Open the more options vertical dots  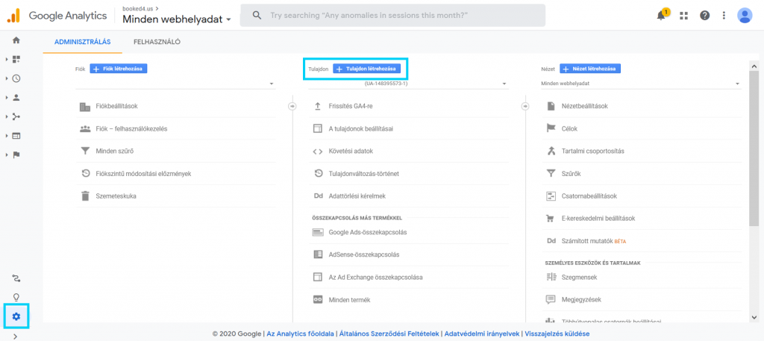pyautogui.click(x=724, y=16)
